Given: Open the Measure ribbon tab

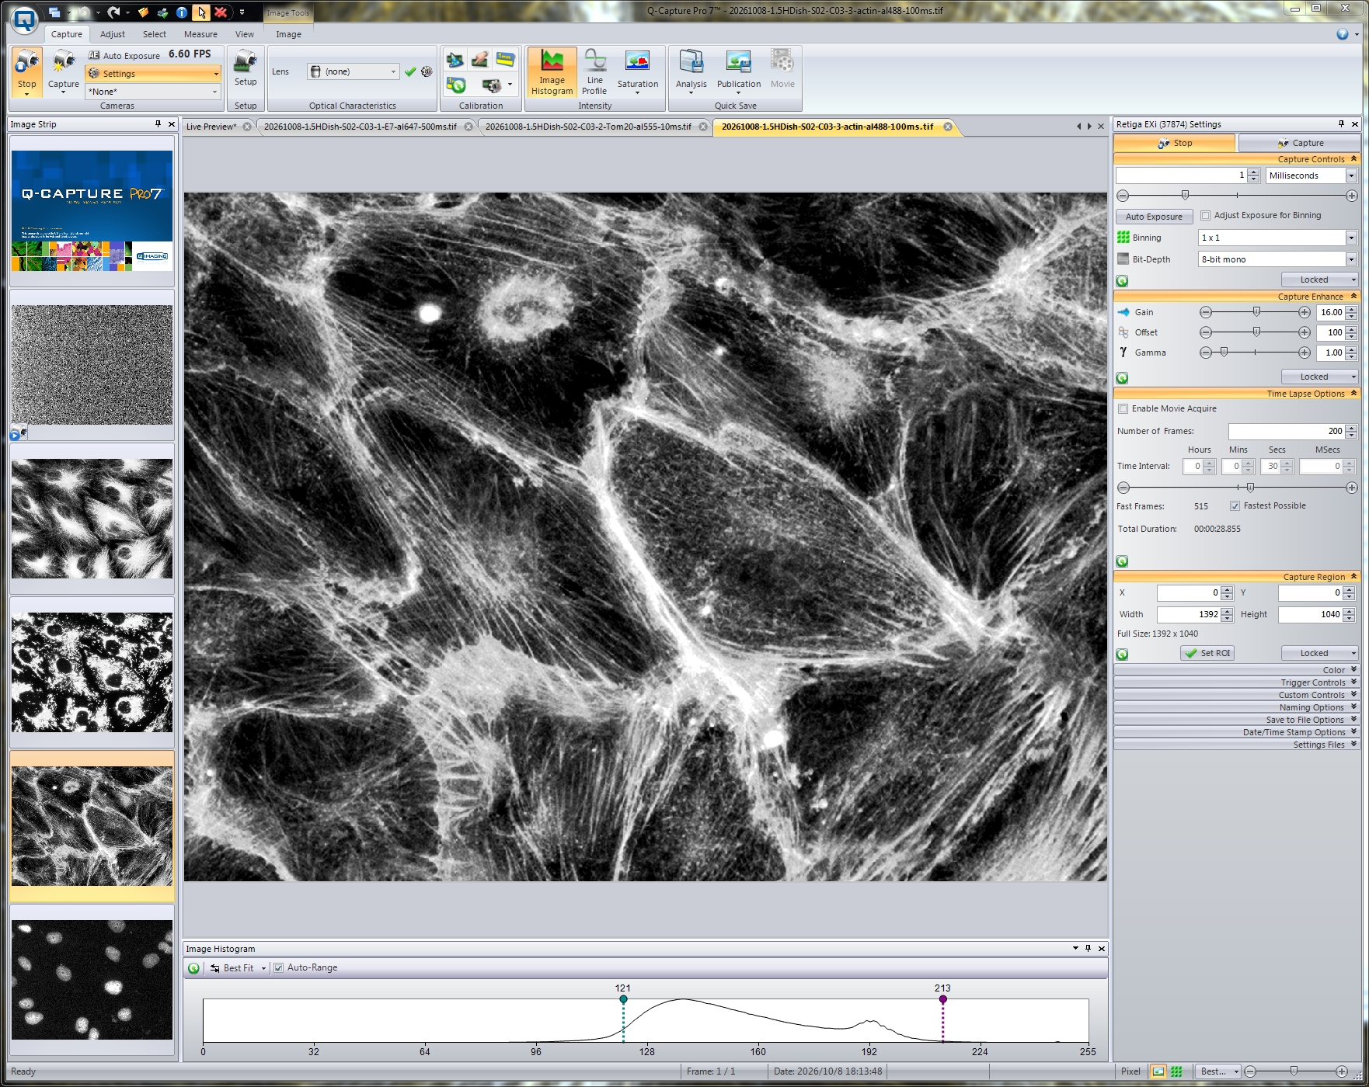Looking at the screenshot, I should pyautogui.click(x=200, y=34).
